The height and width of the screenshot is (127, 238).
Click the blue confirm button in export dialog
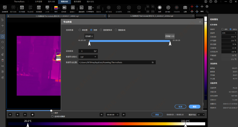195,107
